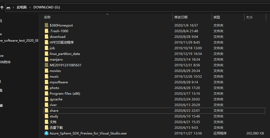Click the 应用程序 type cell
270x138 pixels.
[220, 133]
